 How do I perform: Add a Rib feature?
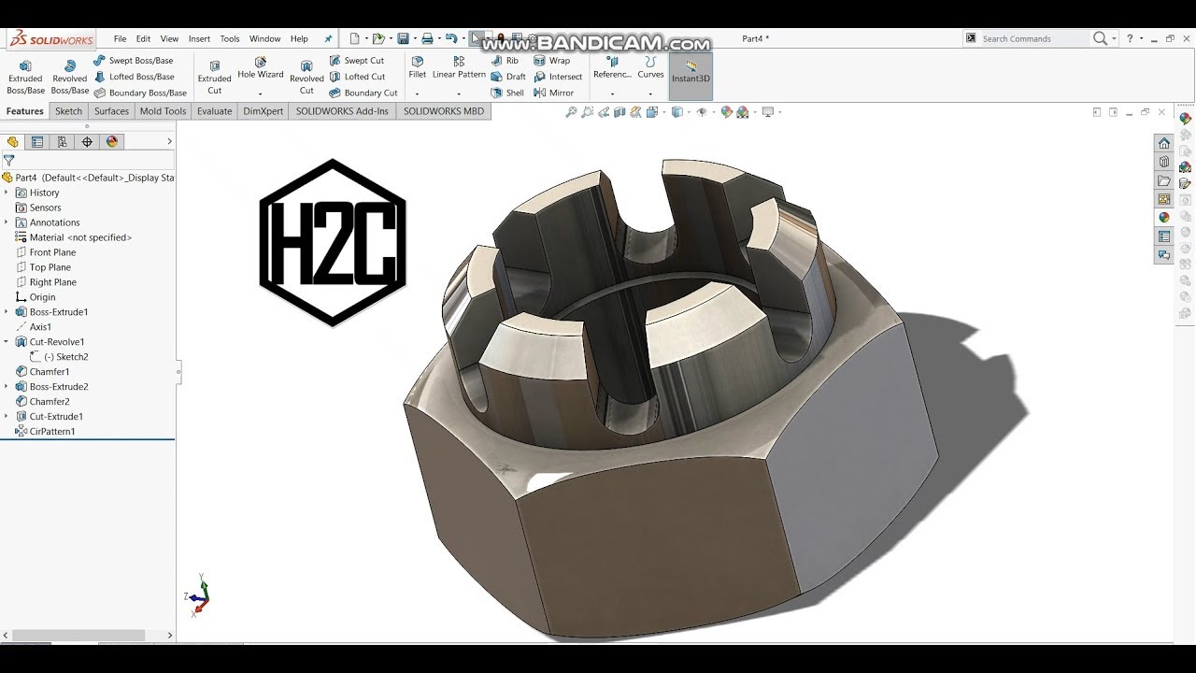click(505, 61)
